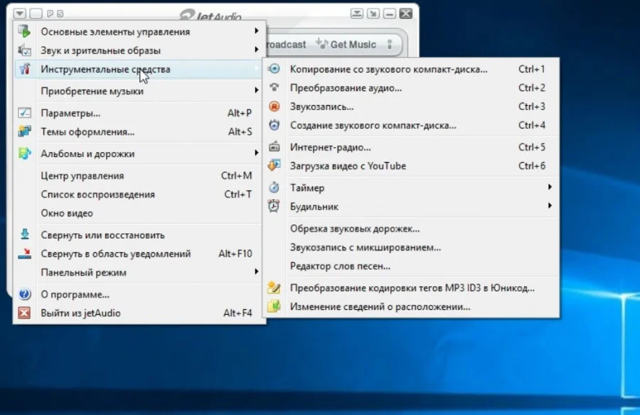Screen dimensions: 640x415
Task: Select Загрузка видео с YouTube
Action: [411, 166]
